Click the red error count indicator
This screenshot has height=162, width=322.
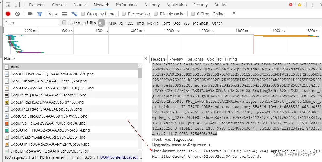292,5
